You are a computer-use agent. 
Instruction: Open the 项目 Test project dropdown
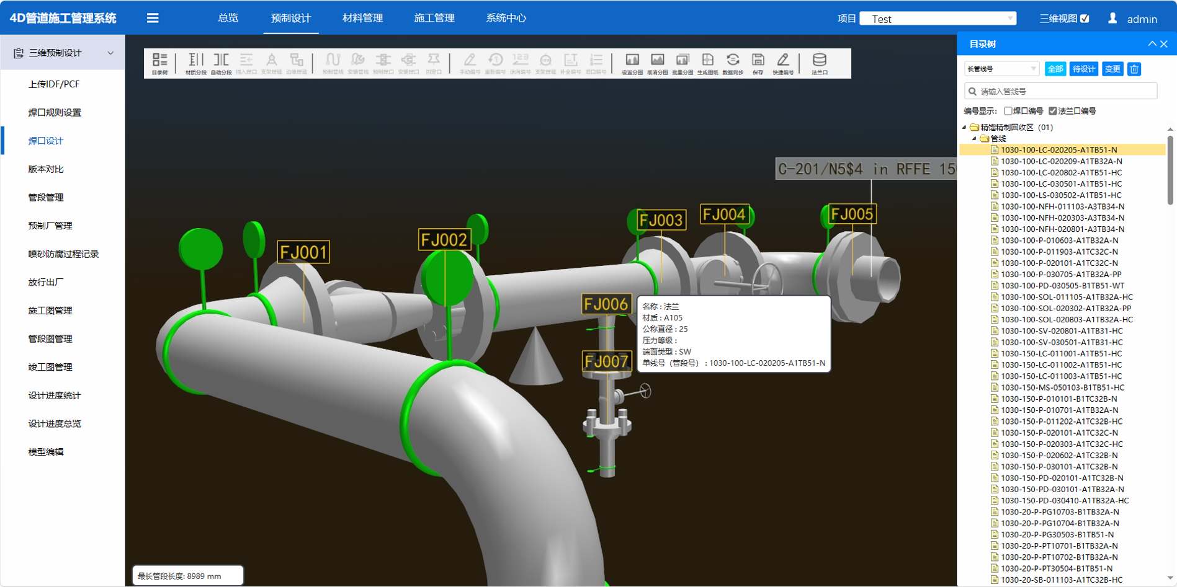click(938, 19)
